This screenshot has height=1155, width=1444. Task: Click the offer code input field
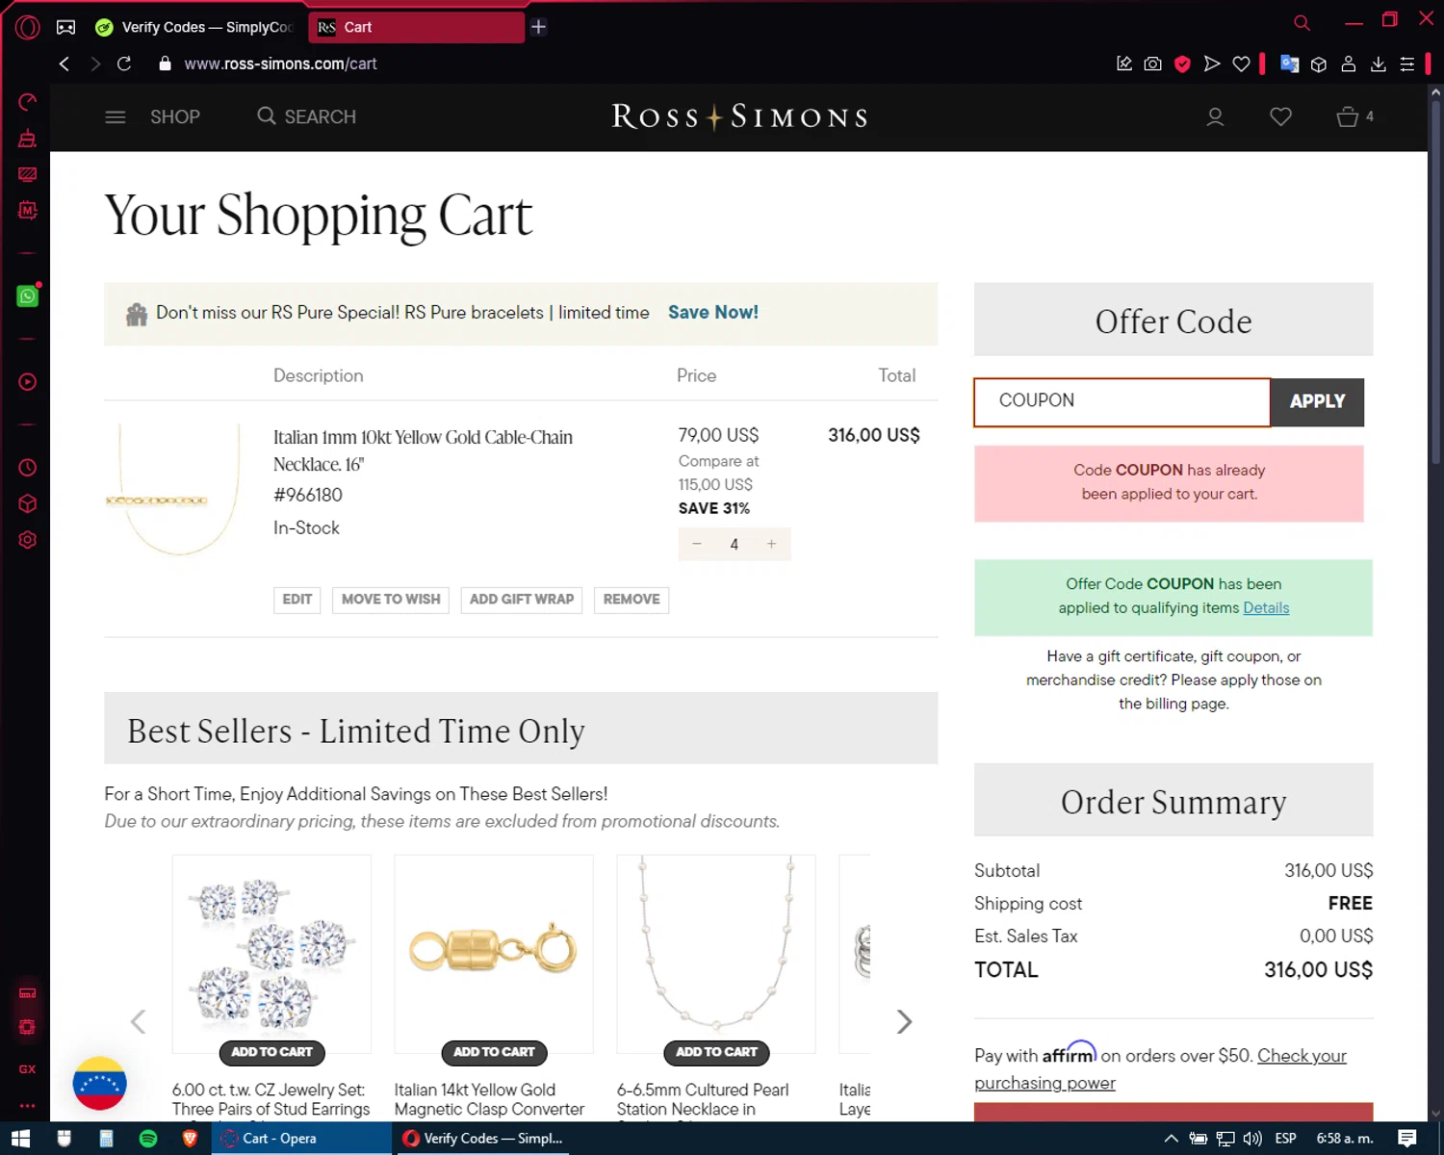1122,401
